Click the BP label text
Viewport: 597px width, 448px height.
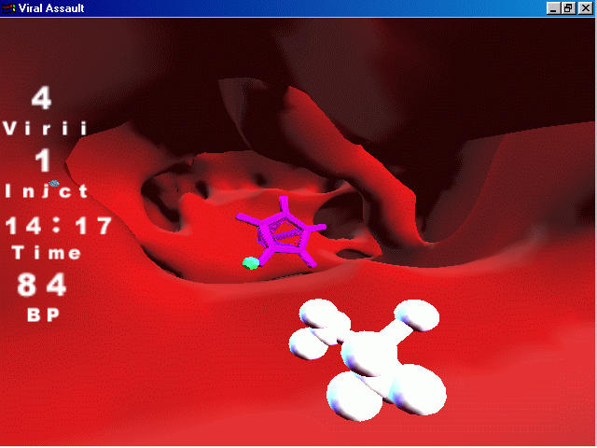click(x=44, y=315)
